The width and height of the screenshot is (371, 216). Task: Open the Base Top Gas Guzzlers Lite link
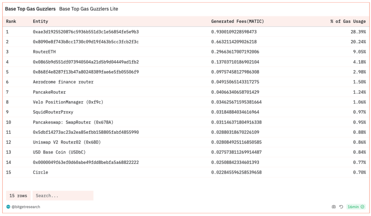click(89, 9)
